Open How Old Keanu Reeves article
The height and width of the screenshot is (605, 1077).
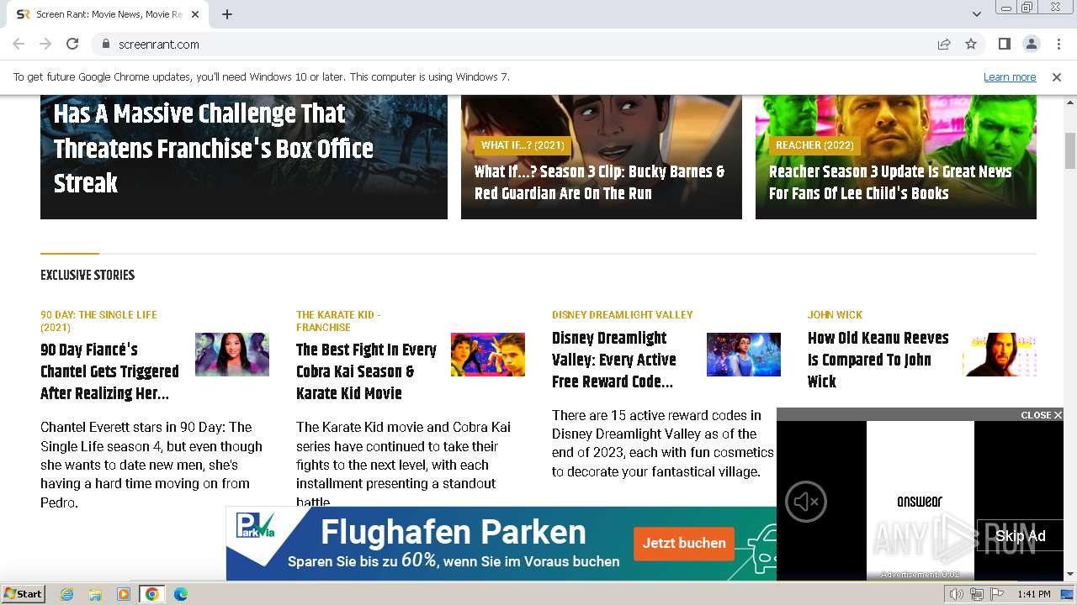pos(878,360)
